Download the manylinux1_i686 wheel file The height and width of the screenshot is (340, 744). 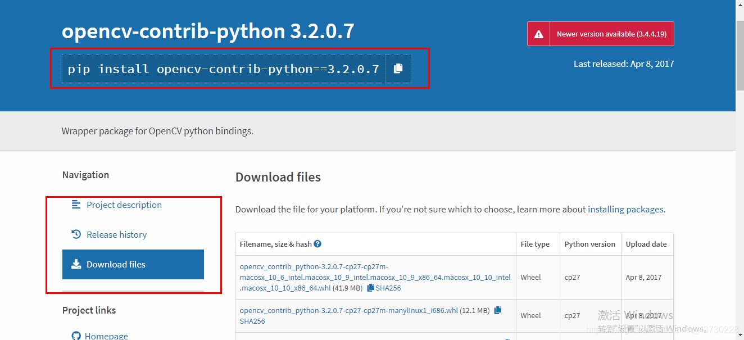[349, 310]
